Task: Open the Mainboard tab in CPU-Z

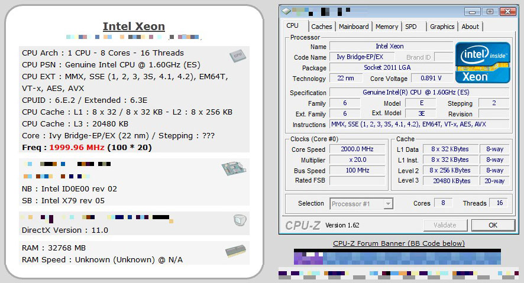Action: tap(354, 27)
